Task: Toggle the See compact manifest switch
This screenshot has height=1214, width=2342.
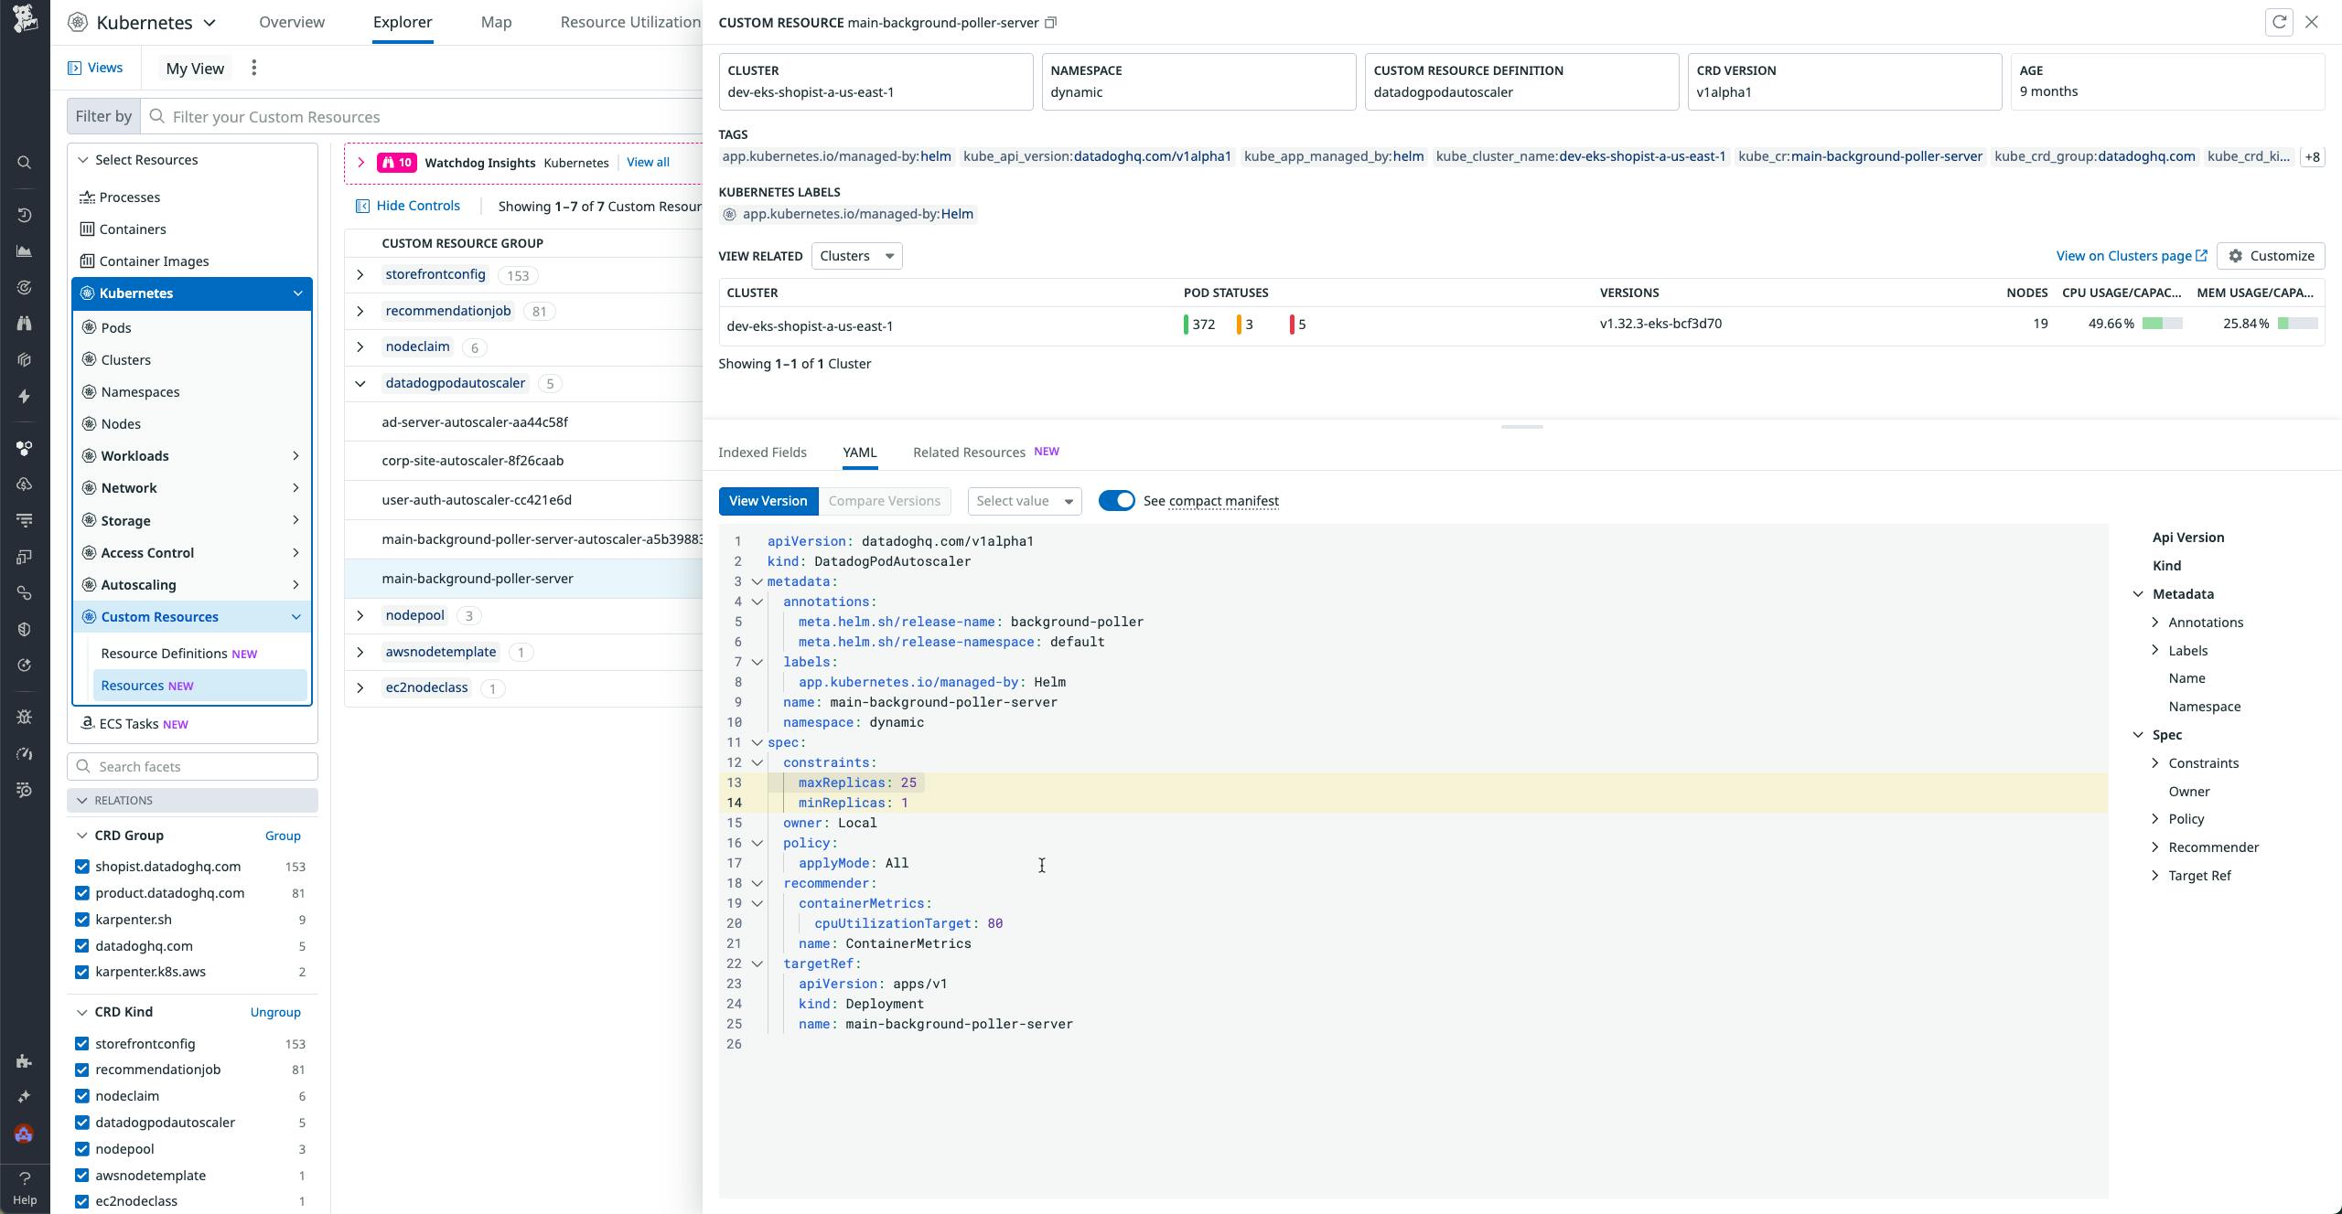Action: tap(1118, 500)
